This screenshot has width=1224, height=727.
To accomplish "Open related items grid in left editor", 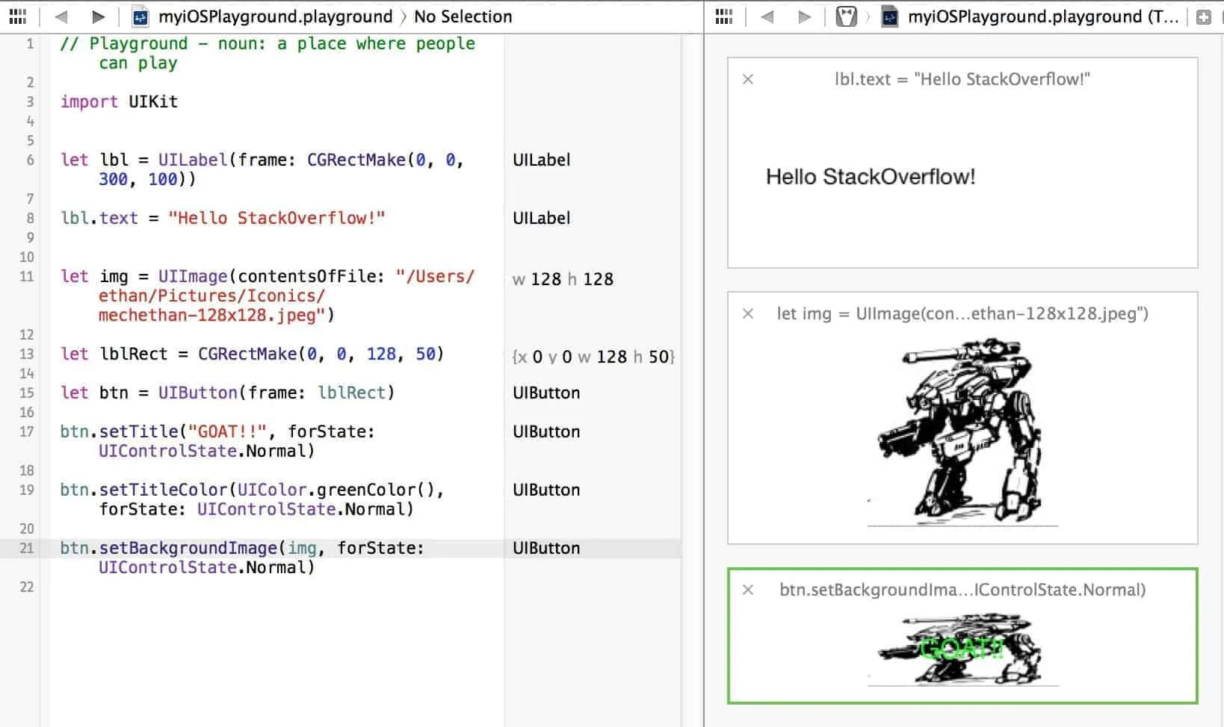I will [18, 16].
